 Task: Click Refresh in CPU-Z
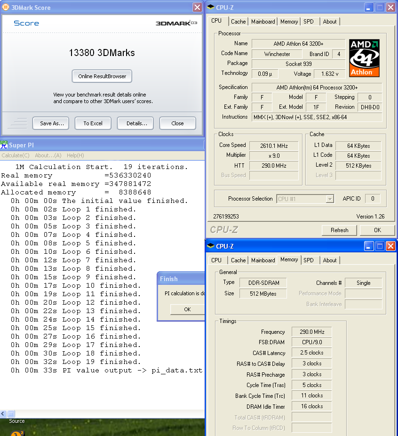(339, 230)
